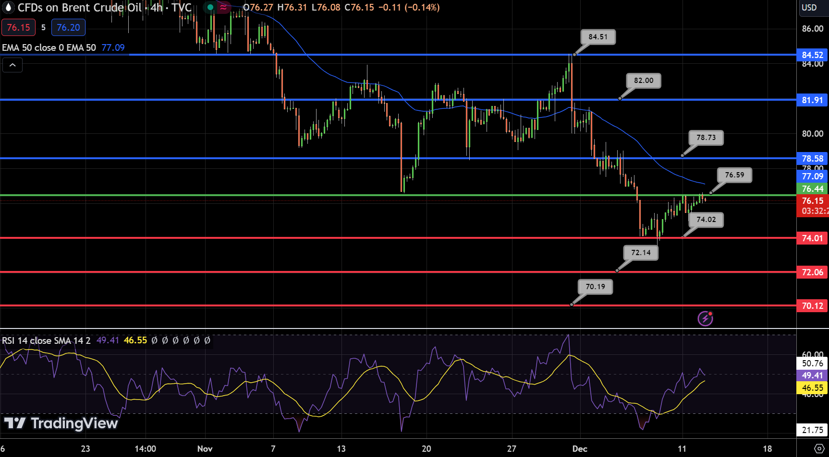Click the 72.14 price callout label

coord(641,253)
